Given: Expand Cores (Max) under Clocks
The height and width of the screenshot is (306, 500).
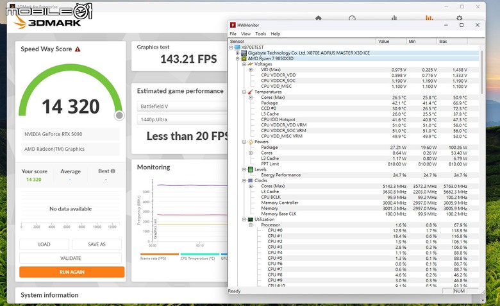Looking at the screenshot, I should [x=251, y=186].
